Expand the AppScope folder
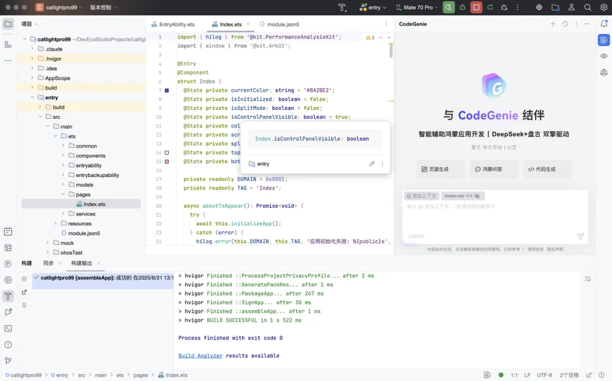Viewport: 612px width, 381px height. (x=32, y=78)
